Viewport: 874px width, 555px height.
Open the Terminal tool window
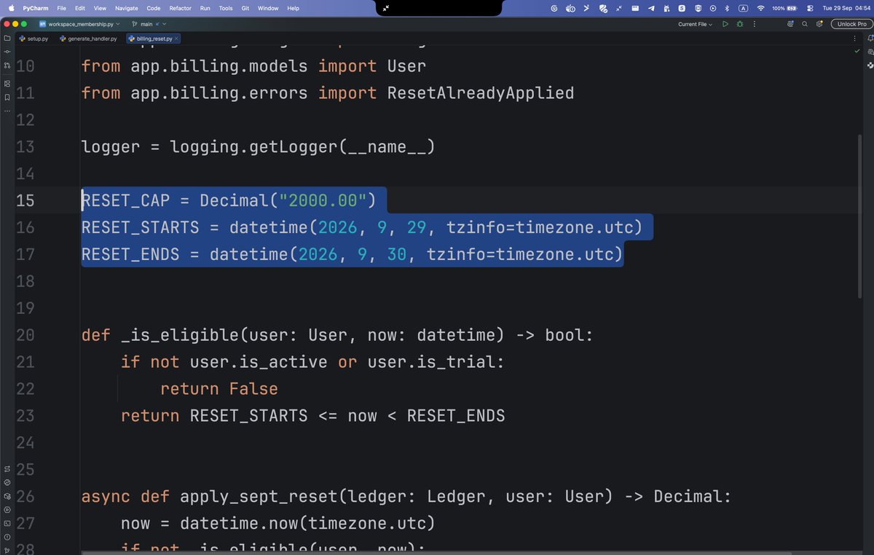(7, 523)
